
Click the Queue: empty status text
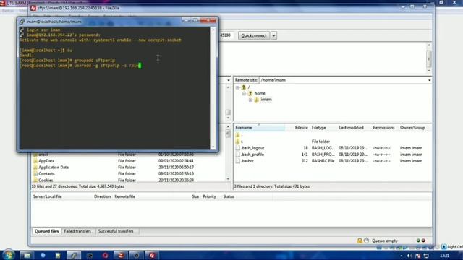(385, 240)
